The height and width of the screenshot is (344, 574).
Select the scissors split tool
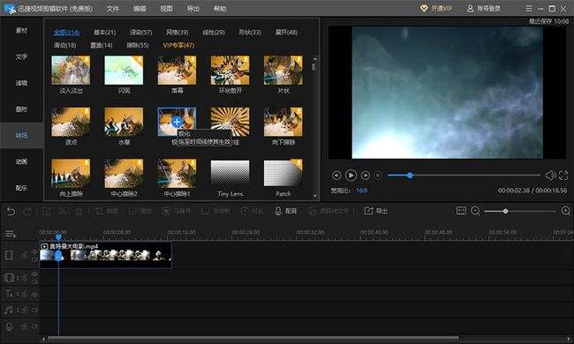63,212
